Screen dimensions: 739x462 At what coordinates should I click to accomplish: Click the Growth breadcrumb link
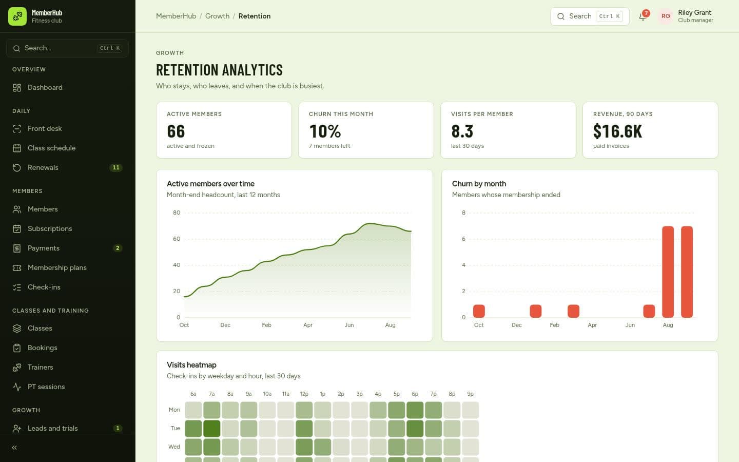(x=218, y=16)
